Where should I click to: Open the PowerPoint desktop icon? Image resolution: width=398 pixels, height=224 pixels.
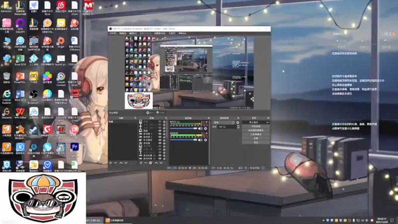[x=20, y=78]
